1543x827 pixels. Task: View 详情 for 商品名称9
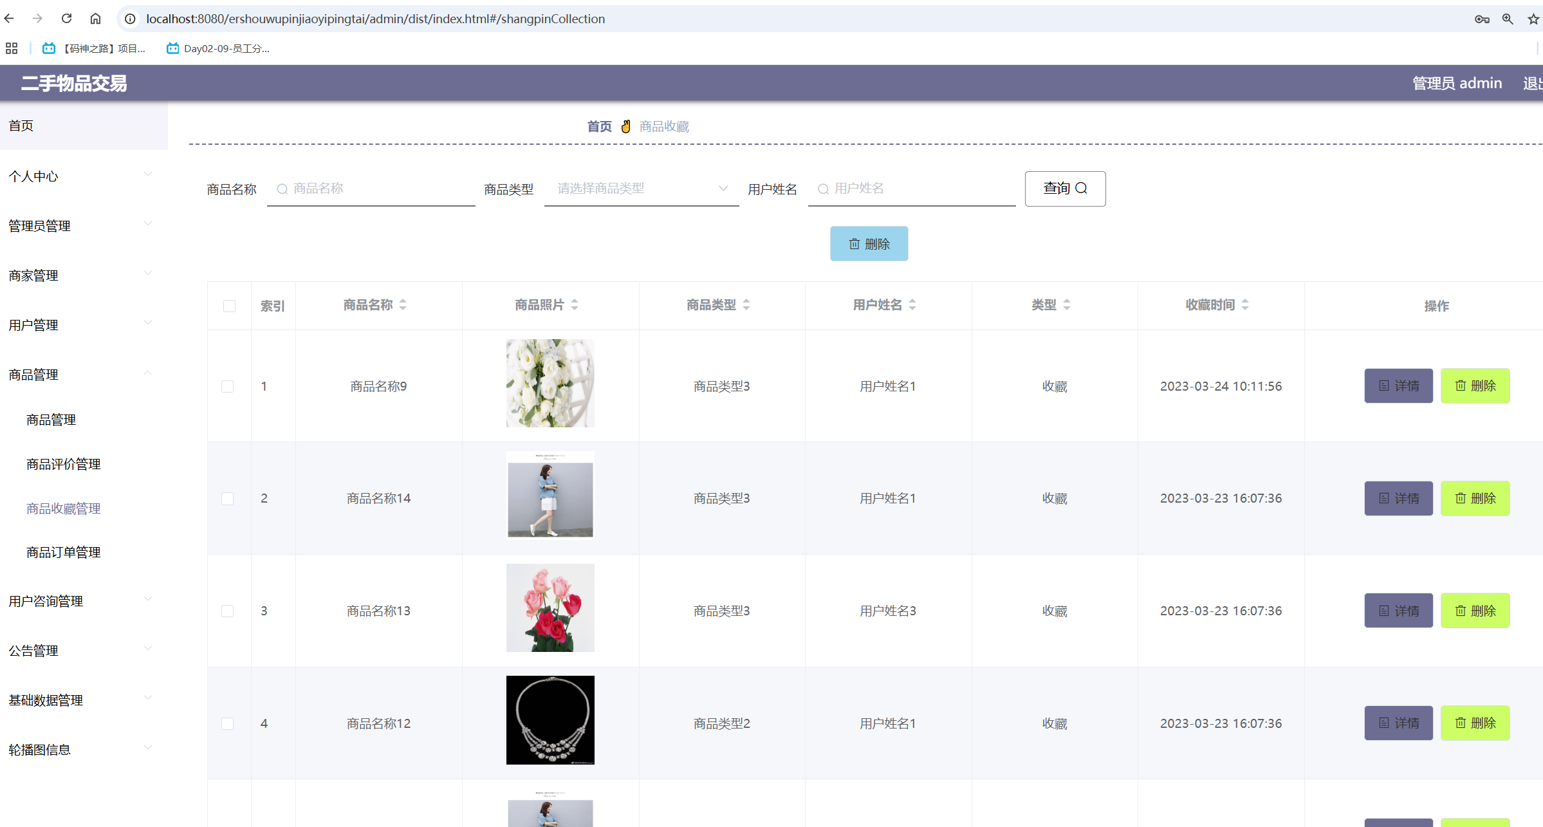[1398, 386]
